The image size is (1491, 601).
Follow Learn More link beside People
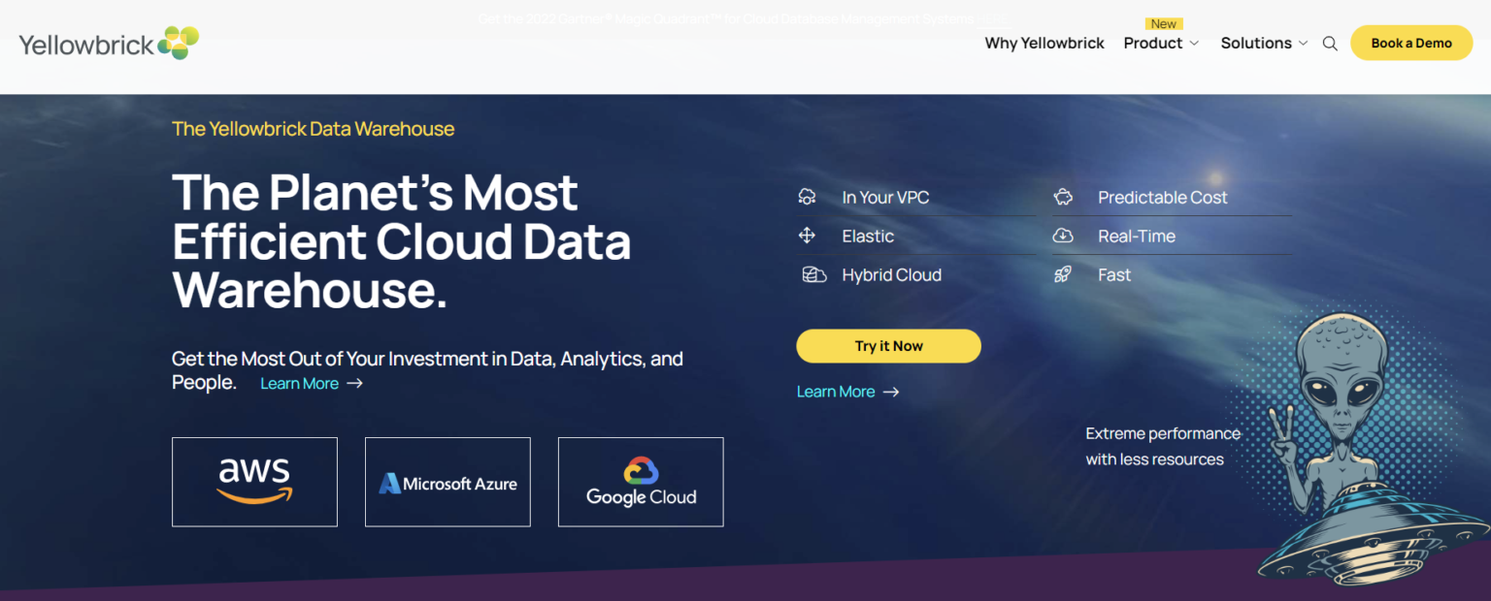312,384
